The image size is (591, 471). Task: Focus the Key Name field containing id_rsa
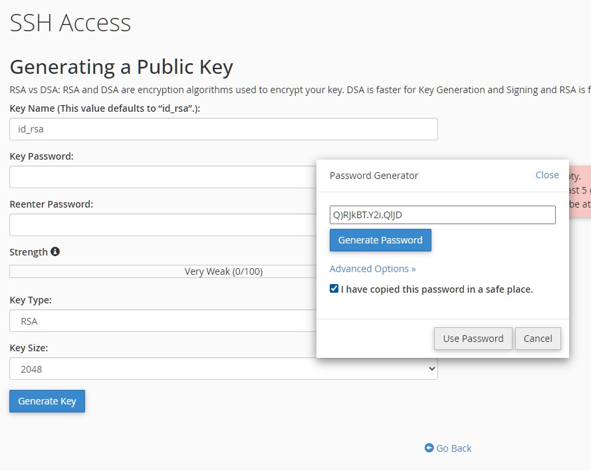tap(223, 129)
